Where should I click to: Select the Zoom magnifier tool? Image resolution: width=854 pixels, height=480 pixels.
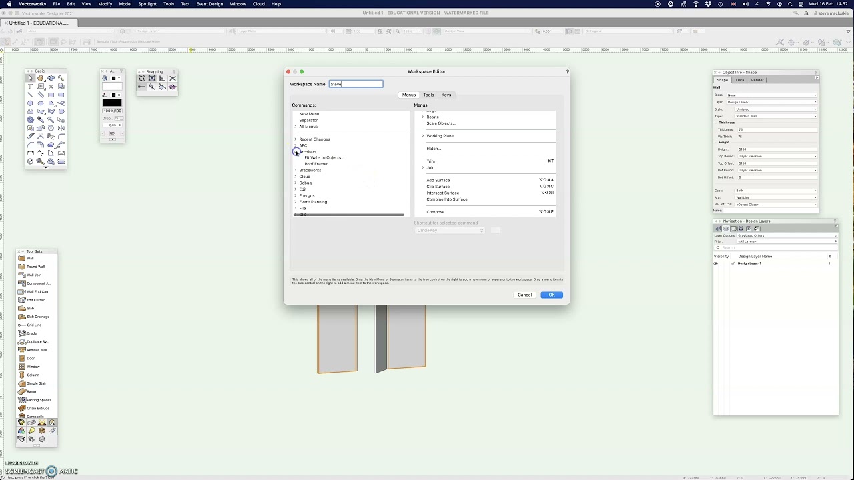[x=61, y=78]
